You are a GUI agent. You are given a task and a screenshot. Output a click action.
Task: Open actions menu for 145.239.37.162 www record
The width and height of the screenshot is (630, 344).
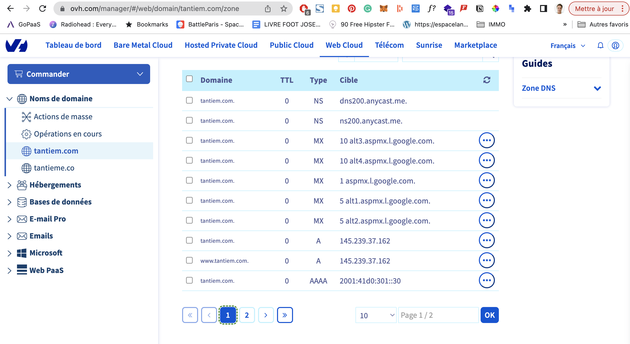coord(487,260)
